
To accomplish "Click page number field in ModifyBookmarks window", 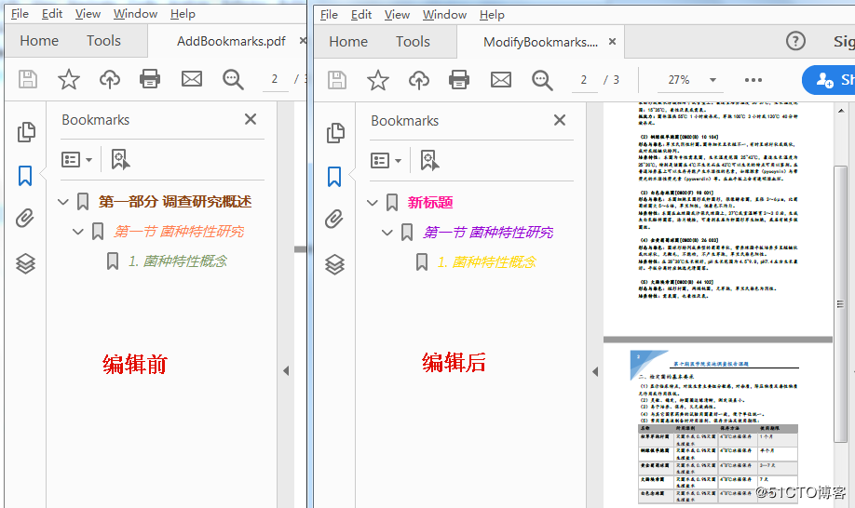I will click(x=585, y=81).
